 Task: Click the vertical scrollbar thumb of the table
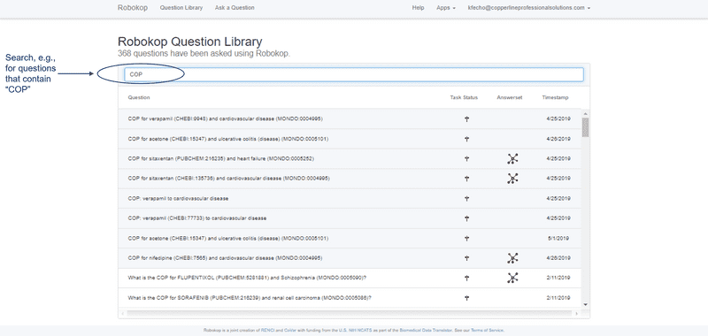click(x=585, y=127)
